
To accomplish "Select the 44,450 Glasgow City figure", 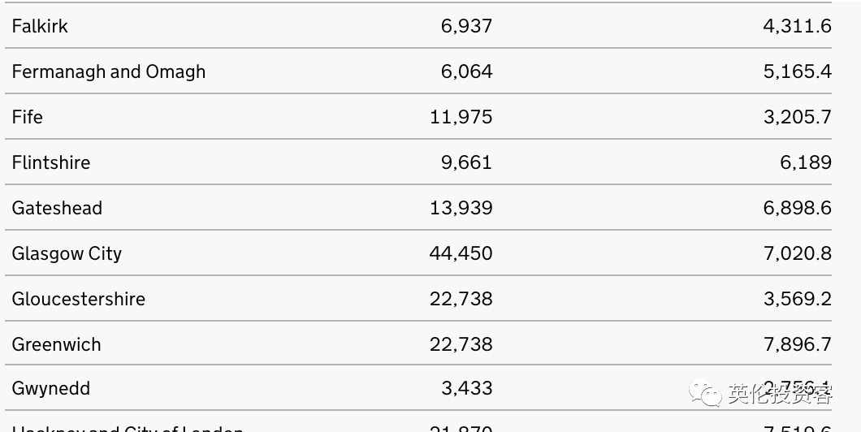I will pos(461,253).
